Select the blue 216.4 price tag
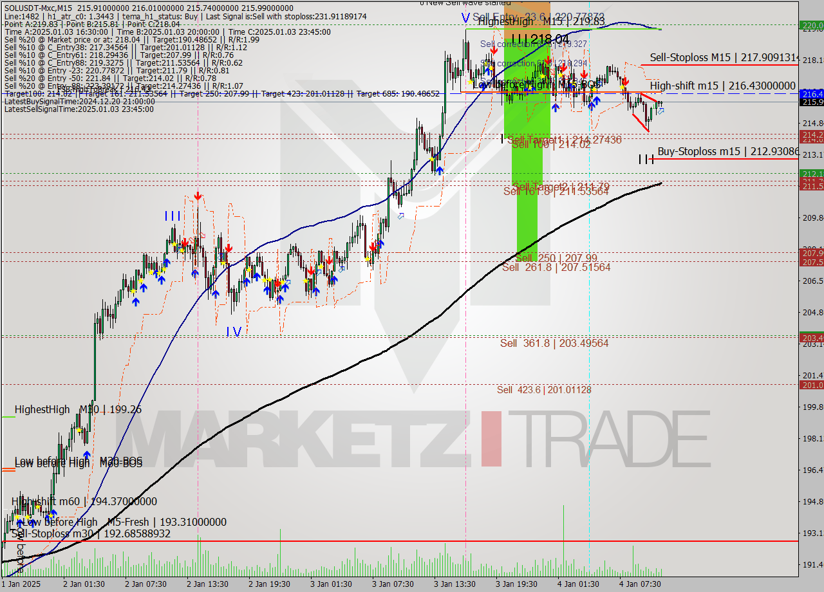 [811, 94]
